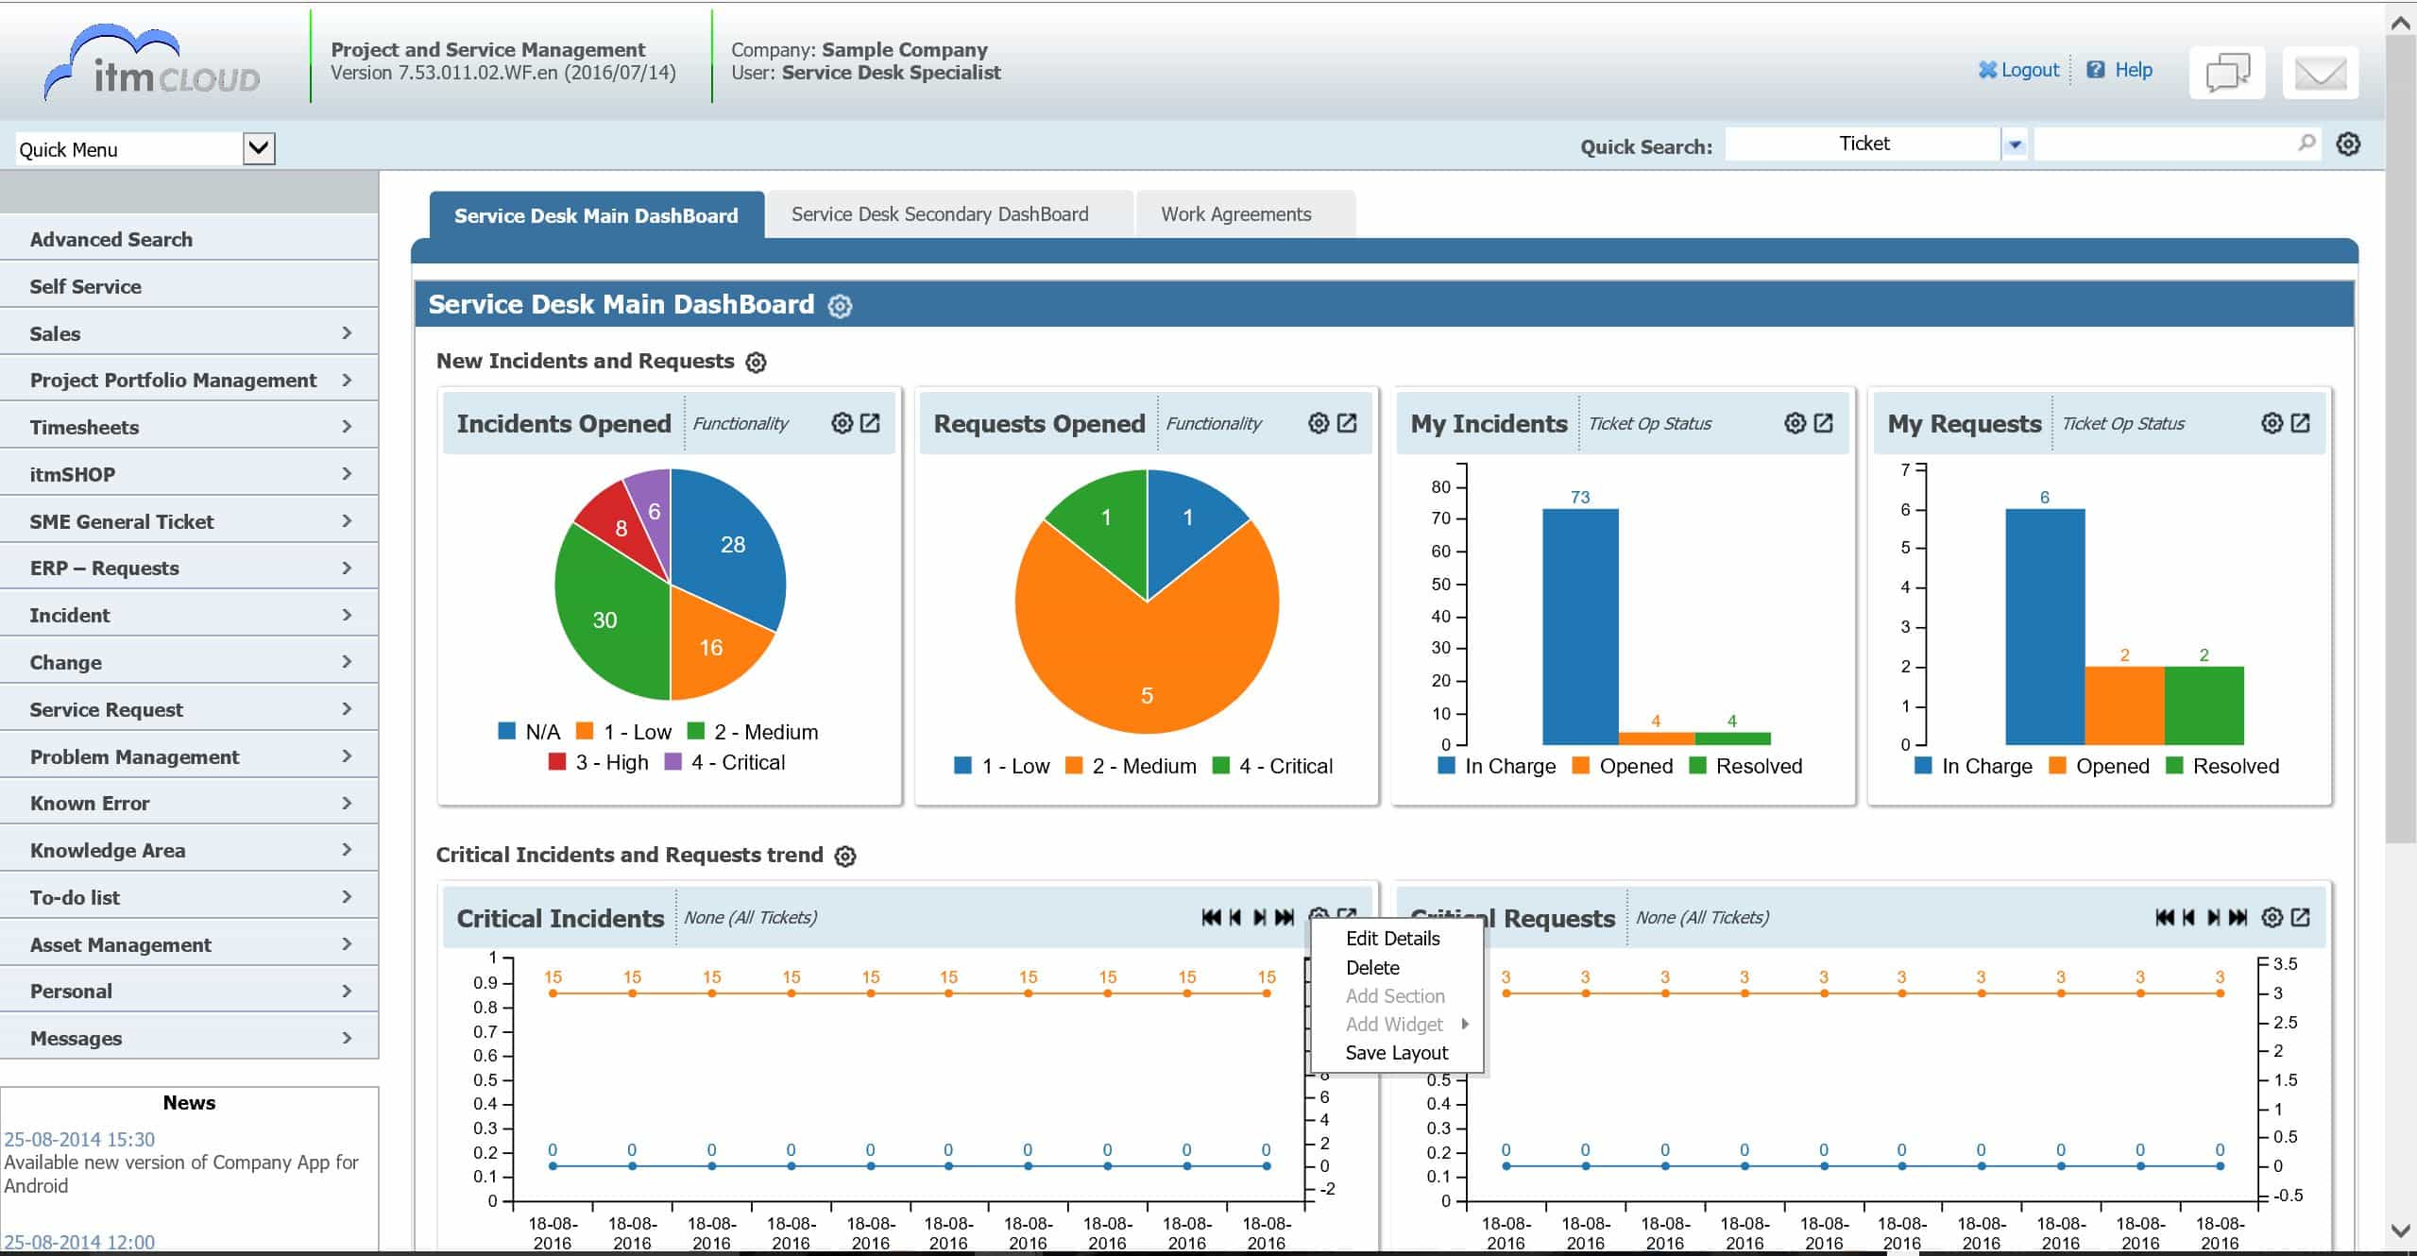Expand the Problem Management menu
Screen dimensions: 2417x1256
[189, 756]
